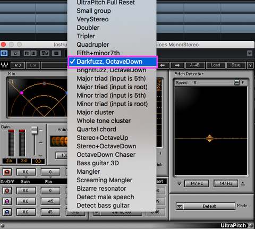
Task: Choose Major triad (input is root)
Action: (x=112, y=87)
